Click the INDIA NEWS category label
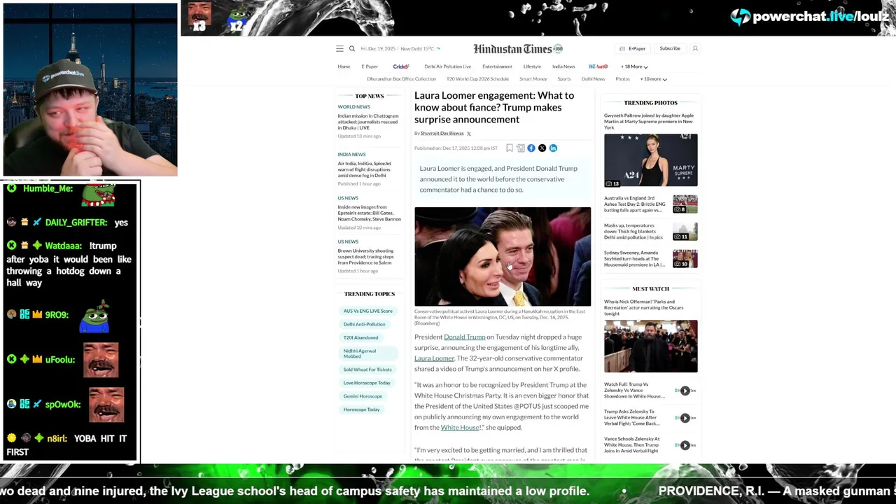The width and height of the screenshot is (896, 504). point(351,155)
